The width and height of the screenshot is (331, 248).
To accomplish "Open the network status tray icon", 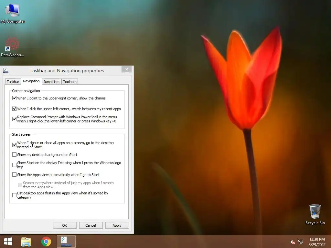I will click(301, 242).
